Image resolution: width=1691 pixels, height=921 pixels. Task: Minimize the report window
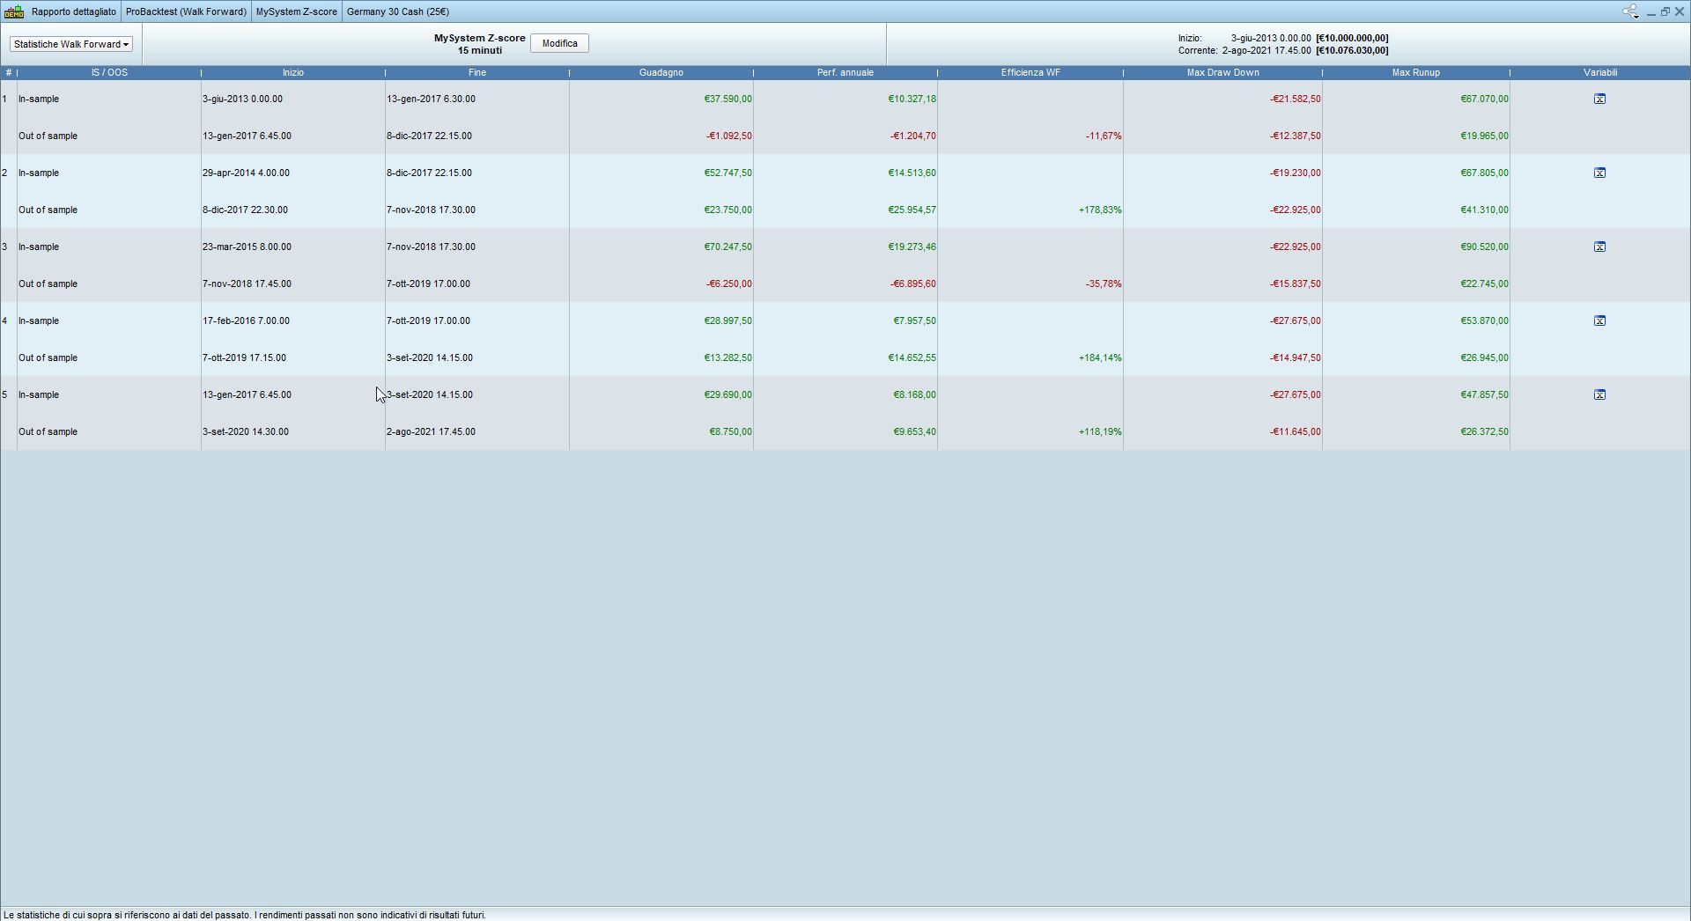click(1650, 12)
